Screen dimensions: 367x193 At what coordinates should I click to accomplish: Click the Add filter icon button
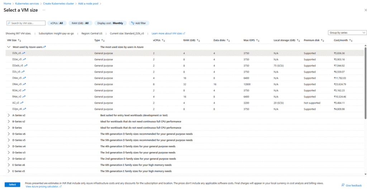133,23
